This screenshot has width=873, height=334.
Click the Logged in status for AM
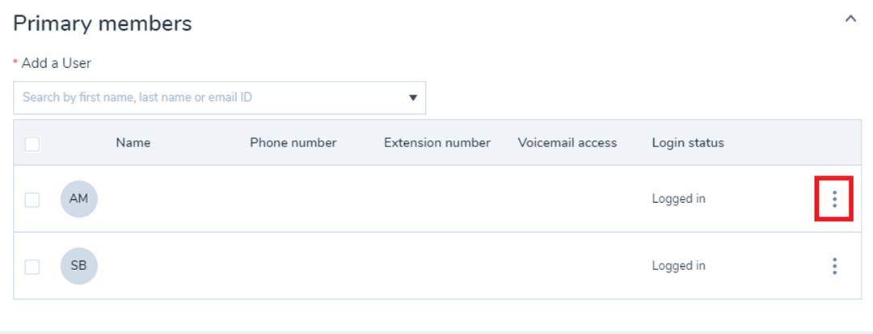pos(679,199)
